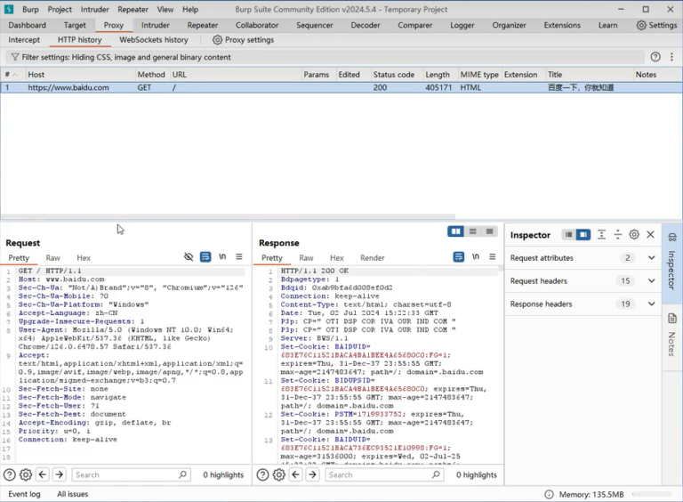Switch to the Decoder tab

pyautogui.click(x=366, y=25)
